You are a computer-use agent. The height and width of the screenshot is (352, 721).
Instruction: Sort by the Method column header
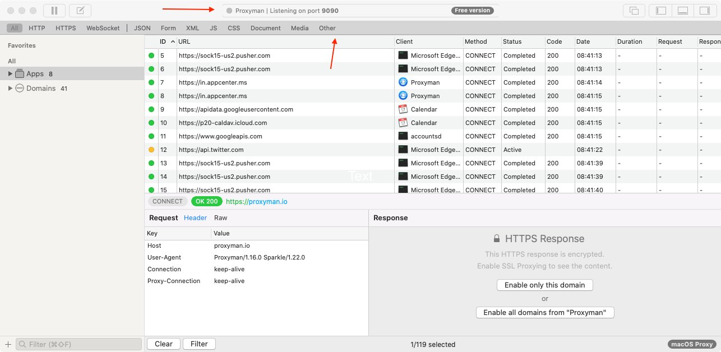coord(482,41)
